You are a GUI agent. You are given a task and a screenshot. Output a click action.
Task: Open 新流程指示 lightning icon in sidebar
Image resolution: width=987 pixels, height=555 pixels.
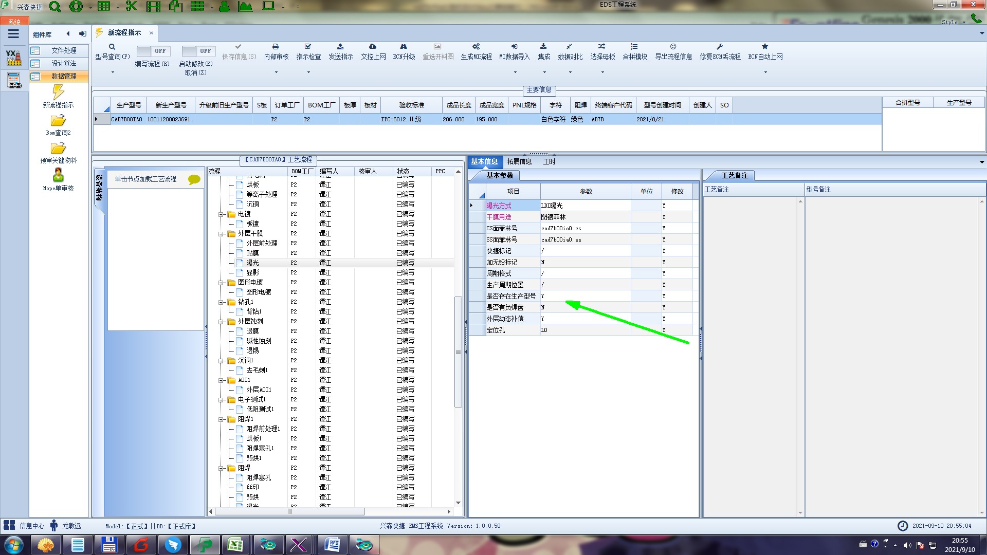click(58, 92)
